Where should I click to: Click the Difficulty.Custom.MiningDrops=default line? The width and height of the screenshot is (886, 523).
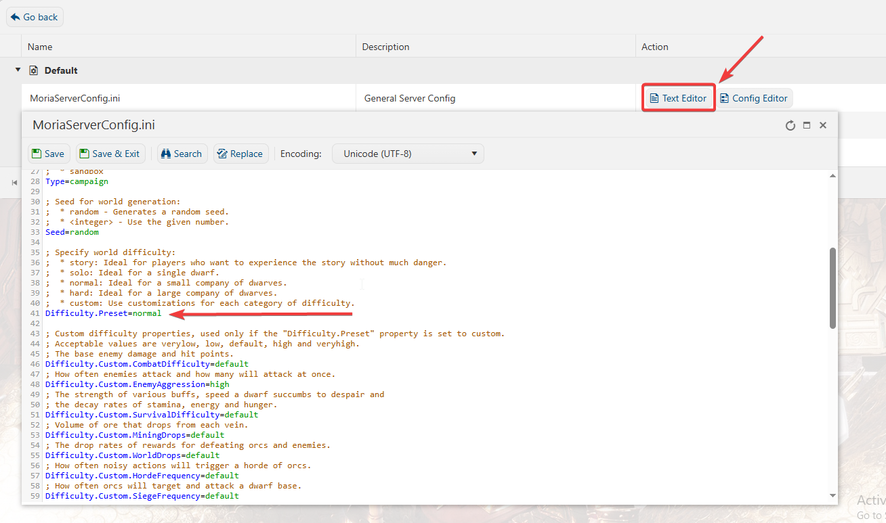click(x=135, y=435)
